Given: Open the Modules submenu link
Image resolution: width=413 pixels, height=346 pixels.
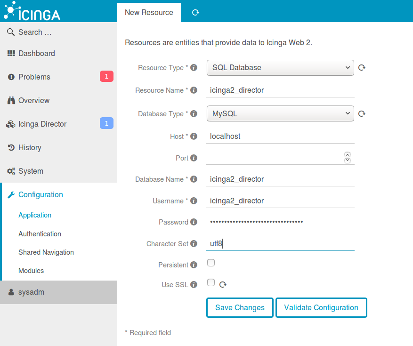Looking at the screenshot, I should 31,270.
